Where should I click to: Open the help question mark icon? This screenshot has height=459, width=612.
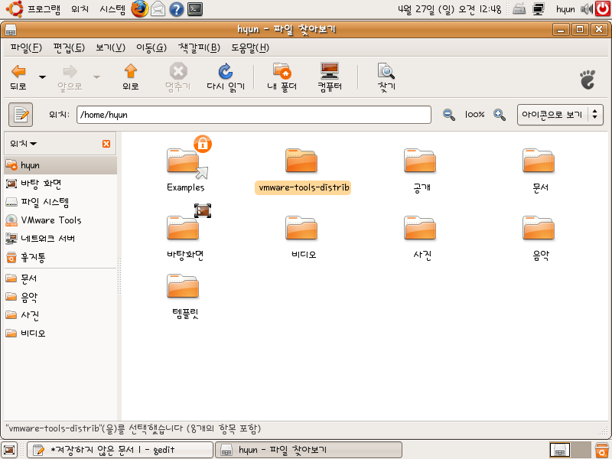pyautogui.click(x=177, y=9)
